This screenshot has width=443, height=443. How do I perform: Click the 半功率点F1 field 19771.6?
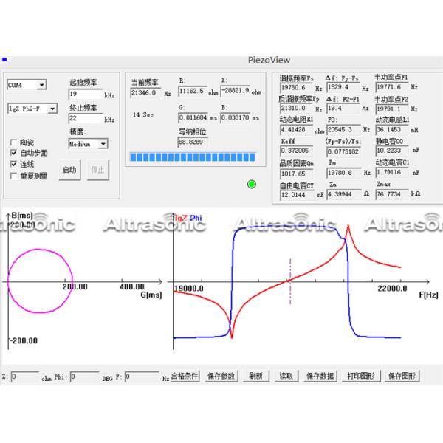(x=392, y=87)
